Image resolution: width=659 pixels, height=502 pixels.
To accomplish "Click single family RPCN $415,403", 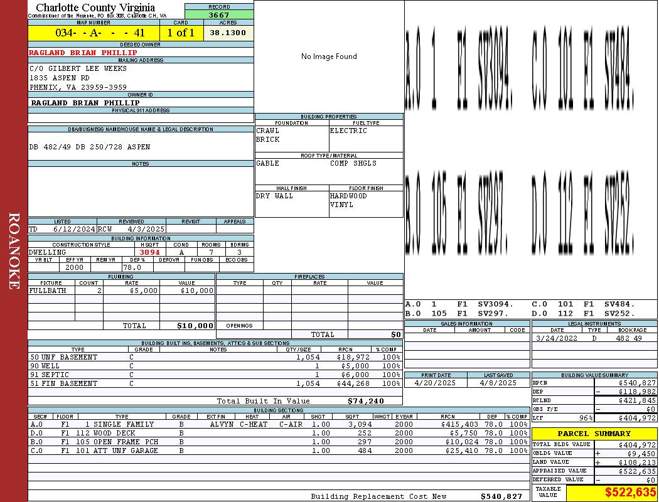I will (x=460, y=424).
